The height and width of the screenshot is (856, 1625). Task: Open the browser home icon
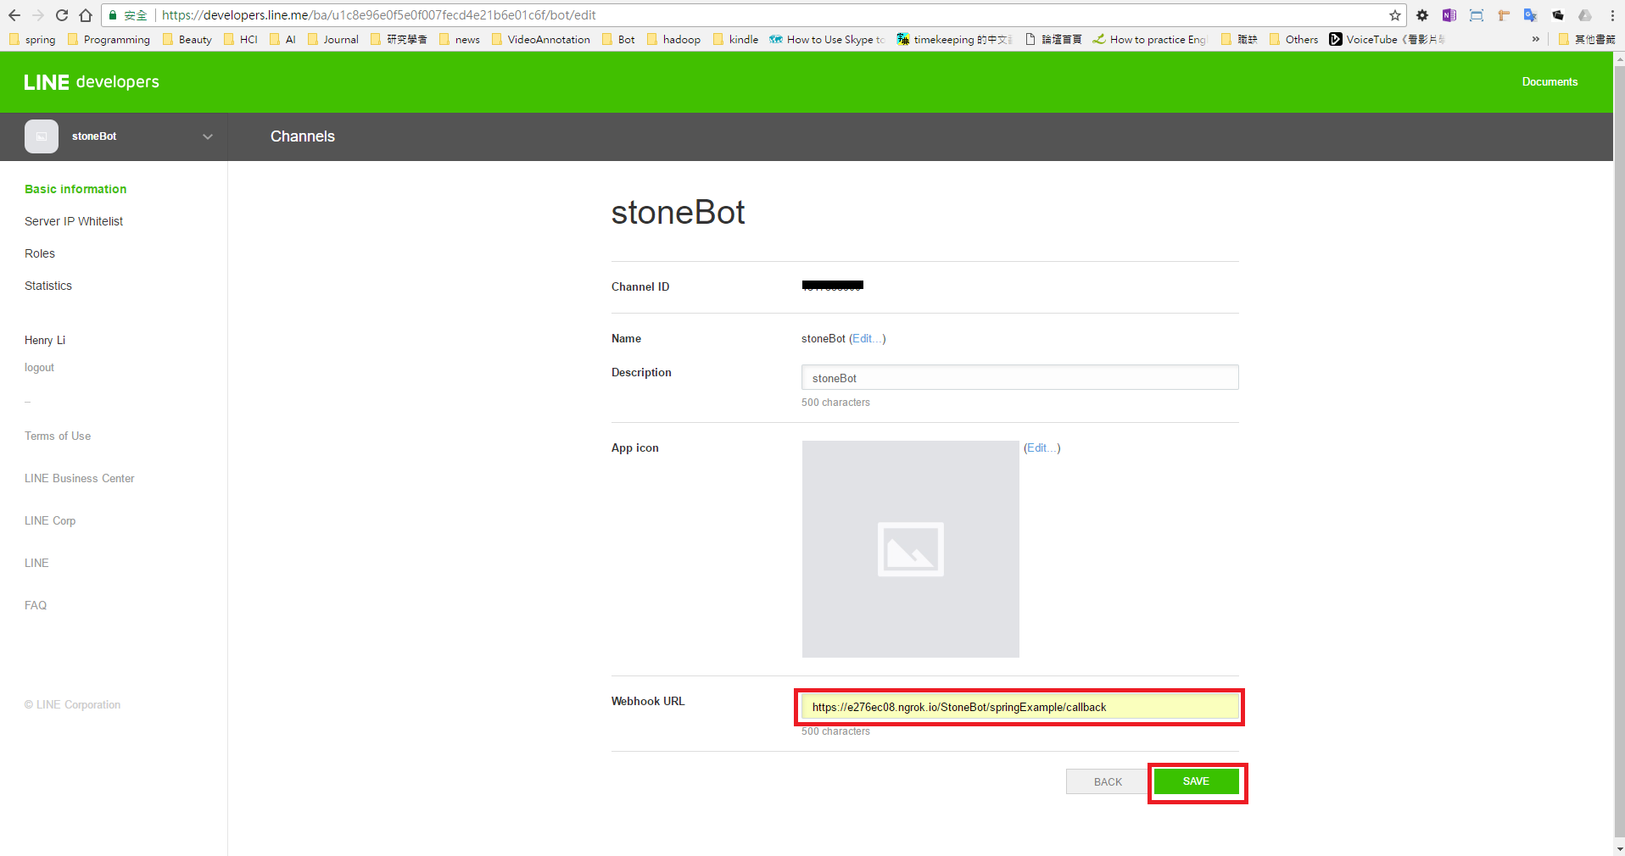tap(86, 15)
